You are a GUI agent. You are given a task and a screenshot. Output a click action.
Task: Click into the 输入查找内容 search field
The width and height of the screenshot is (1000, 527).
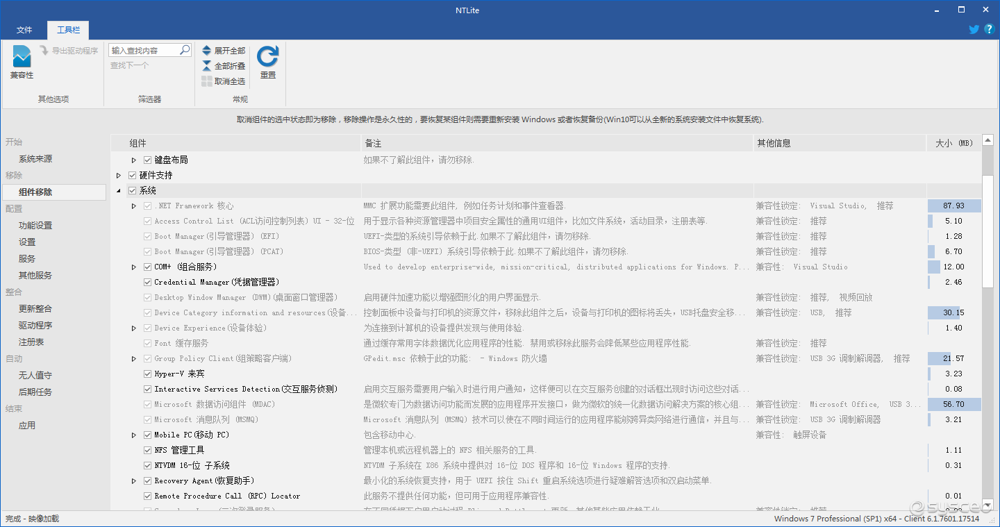tap(144, 50)
